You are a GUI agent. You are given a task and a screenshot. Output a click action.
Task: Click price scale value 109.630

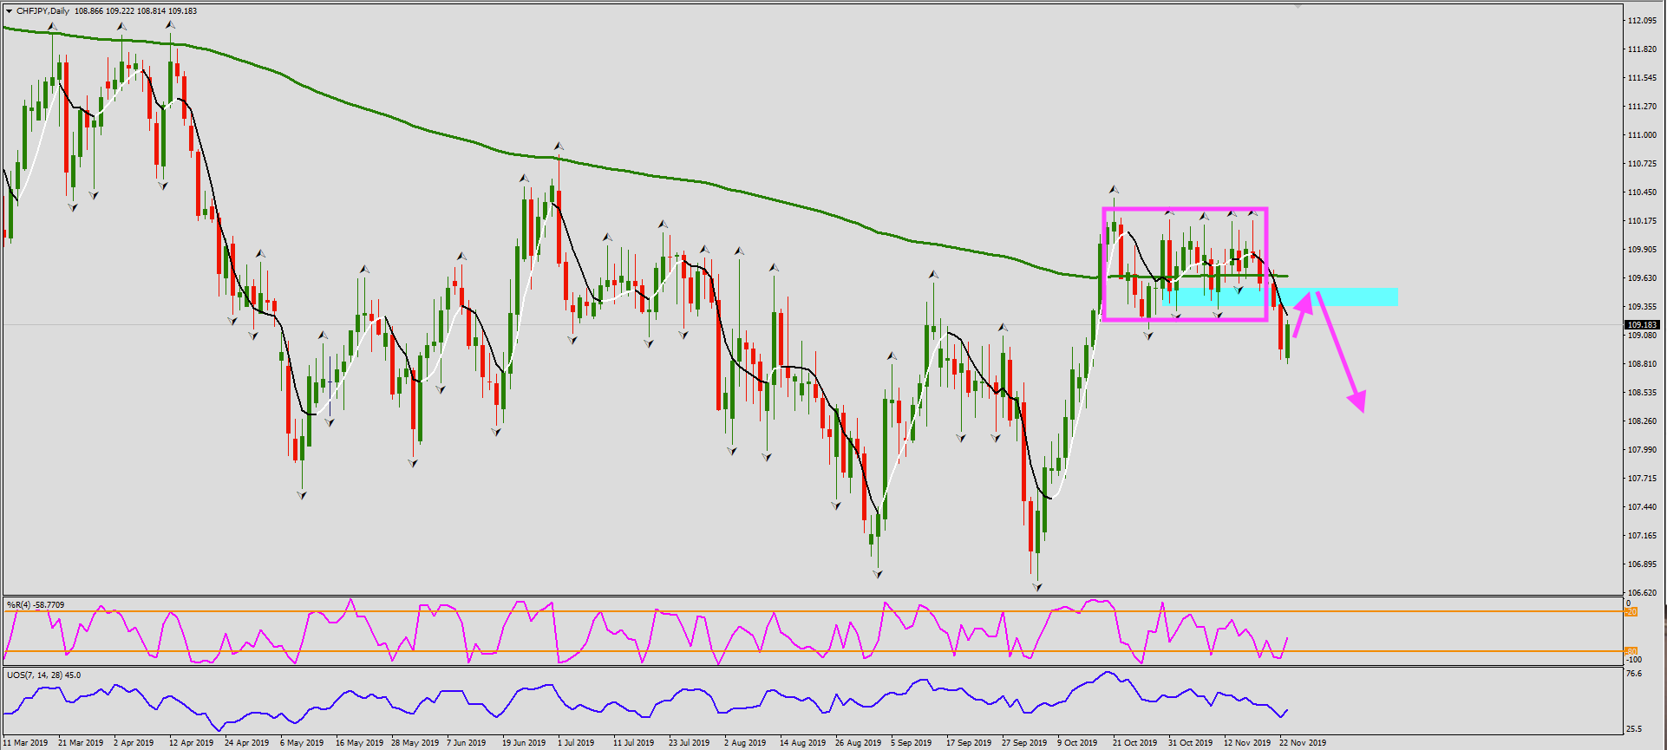pos(1643,278)
